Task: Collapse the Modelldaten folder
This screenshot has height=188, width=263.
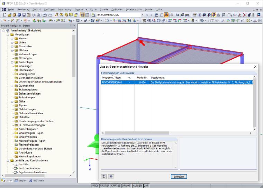Action: tap(8, 34)
